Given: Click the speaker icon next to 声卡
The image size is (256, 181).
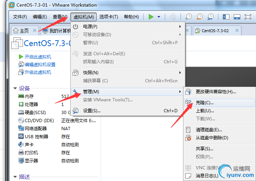Looking at the screenshot, I should (21, 144).
